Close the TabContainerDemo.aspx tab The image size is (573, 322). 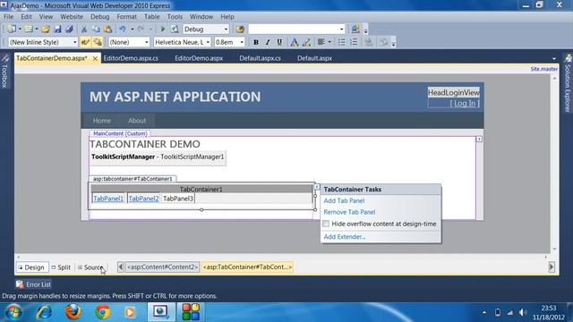click(x=95, y=58)
